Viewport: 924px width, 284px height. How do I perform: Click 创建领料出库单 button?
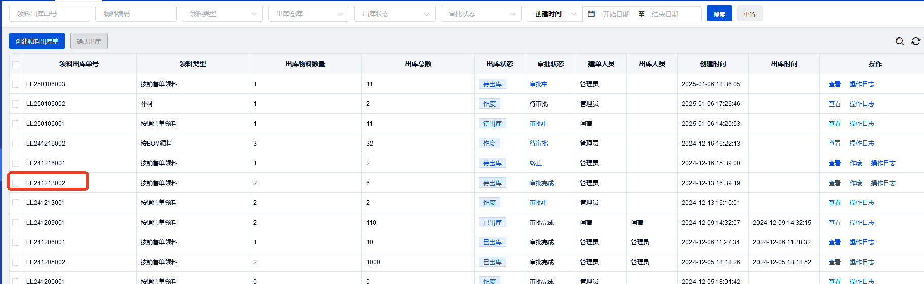[37, 41]
